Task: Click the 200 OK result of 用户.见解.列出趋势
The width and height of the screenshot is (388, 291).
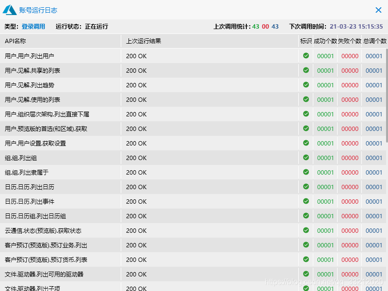Action: coord(136,85)
